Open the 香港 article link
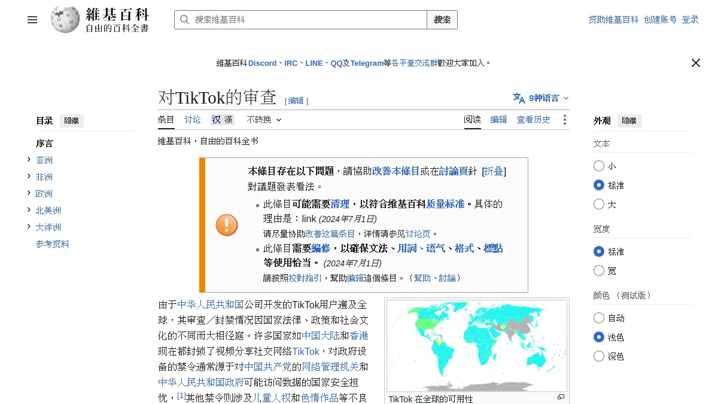The width and height of the screenshot is (718, 404). pyautogui.click(x=359, y=336)
